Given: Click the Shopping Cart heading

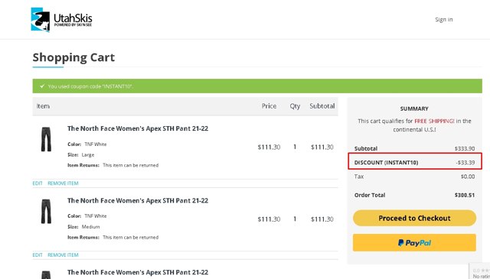Looking at the screenshot, I should (73, 57).
